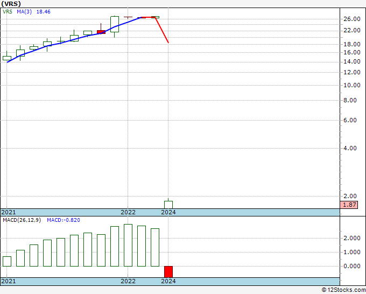
Task: Click the red negative MACD histogram bar
Action: [x=168, y=272]
